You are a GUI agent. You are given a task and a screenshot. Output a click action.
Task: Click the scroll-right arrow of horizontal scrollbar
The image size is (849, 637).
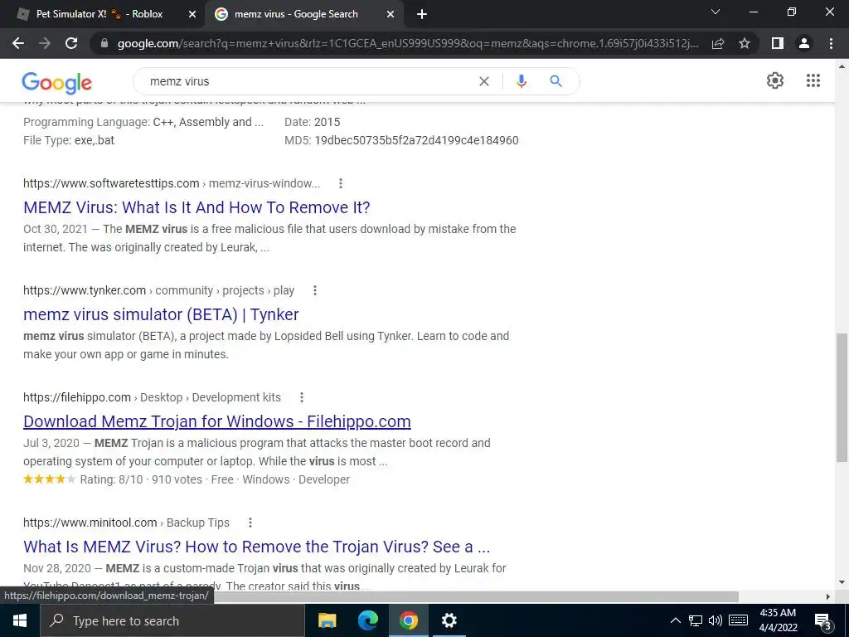click(x=828, y=596)
